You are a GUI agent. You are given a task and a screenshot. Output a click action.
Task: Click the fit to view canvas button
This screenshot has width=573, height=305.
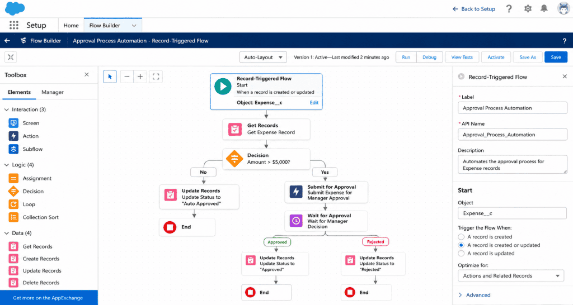[x=156, y=77]
